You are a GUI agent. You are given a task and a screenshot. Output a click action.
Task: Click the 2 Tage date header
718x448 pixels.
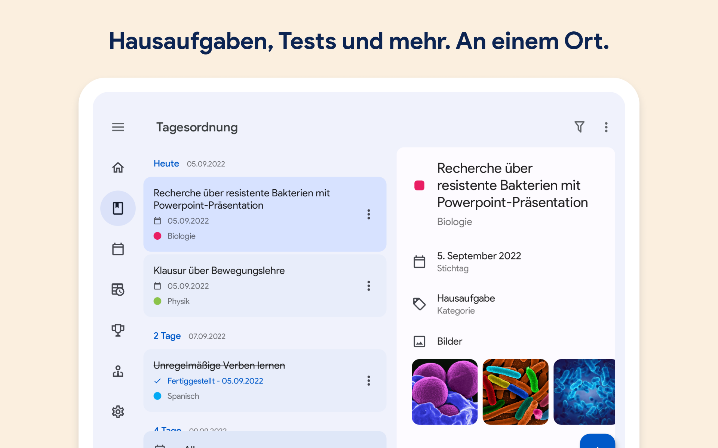(x=167, y=336)
